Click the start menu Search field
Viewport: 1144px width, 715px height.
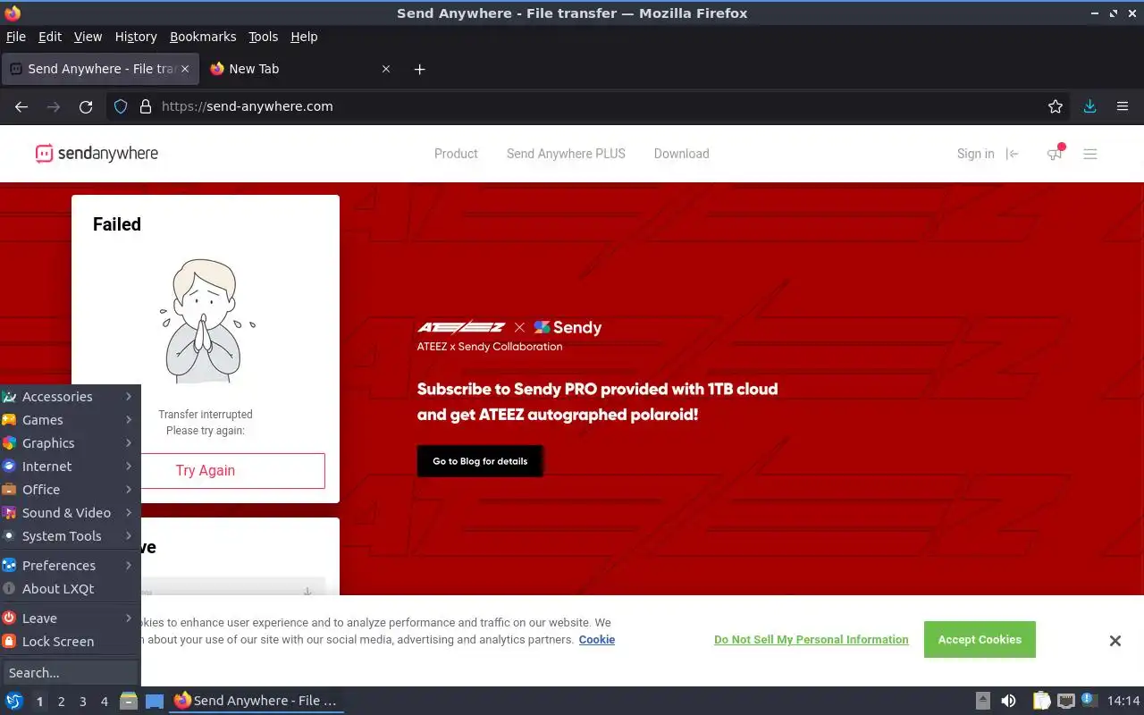pyautogui.click(x=70, y=673)
